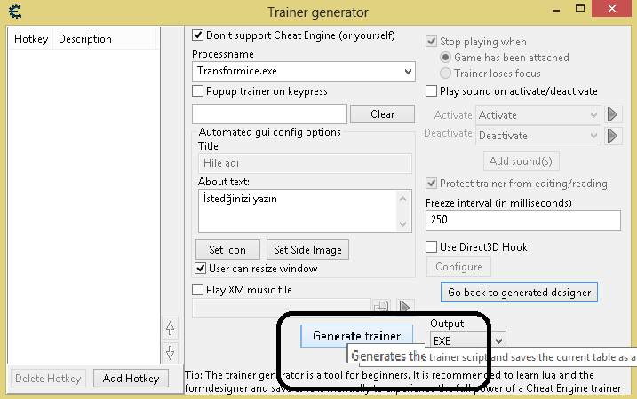Click the Add sound(s) button

click(521, 161)
